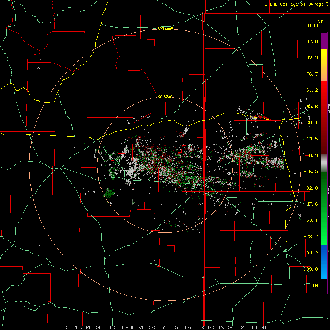Click the -94.2 legend value

(311, 253)
